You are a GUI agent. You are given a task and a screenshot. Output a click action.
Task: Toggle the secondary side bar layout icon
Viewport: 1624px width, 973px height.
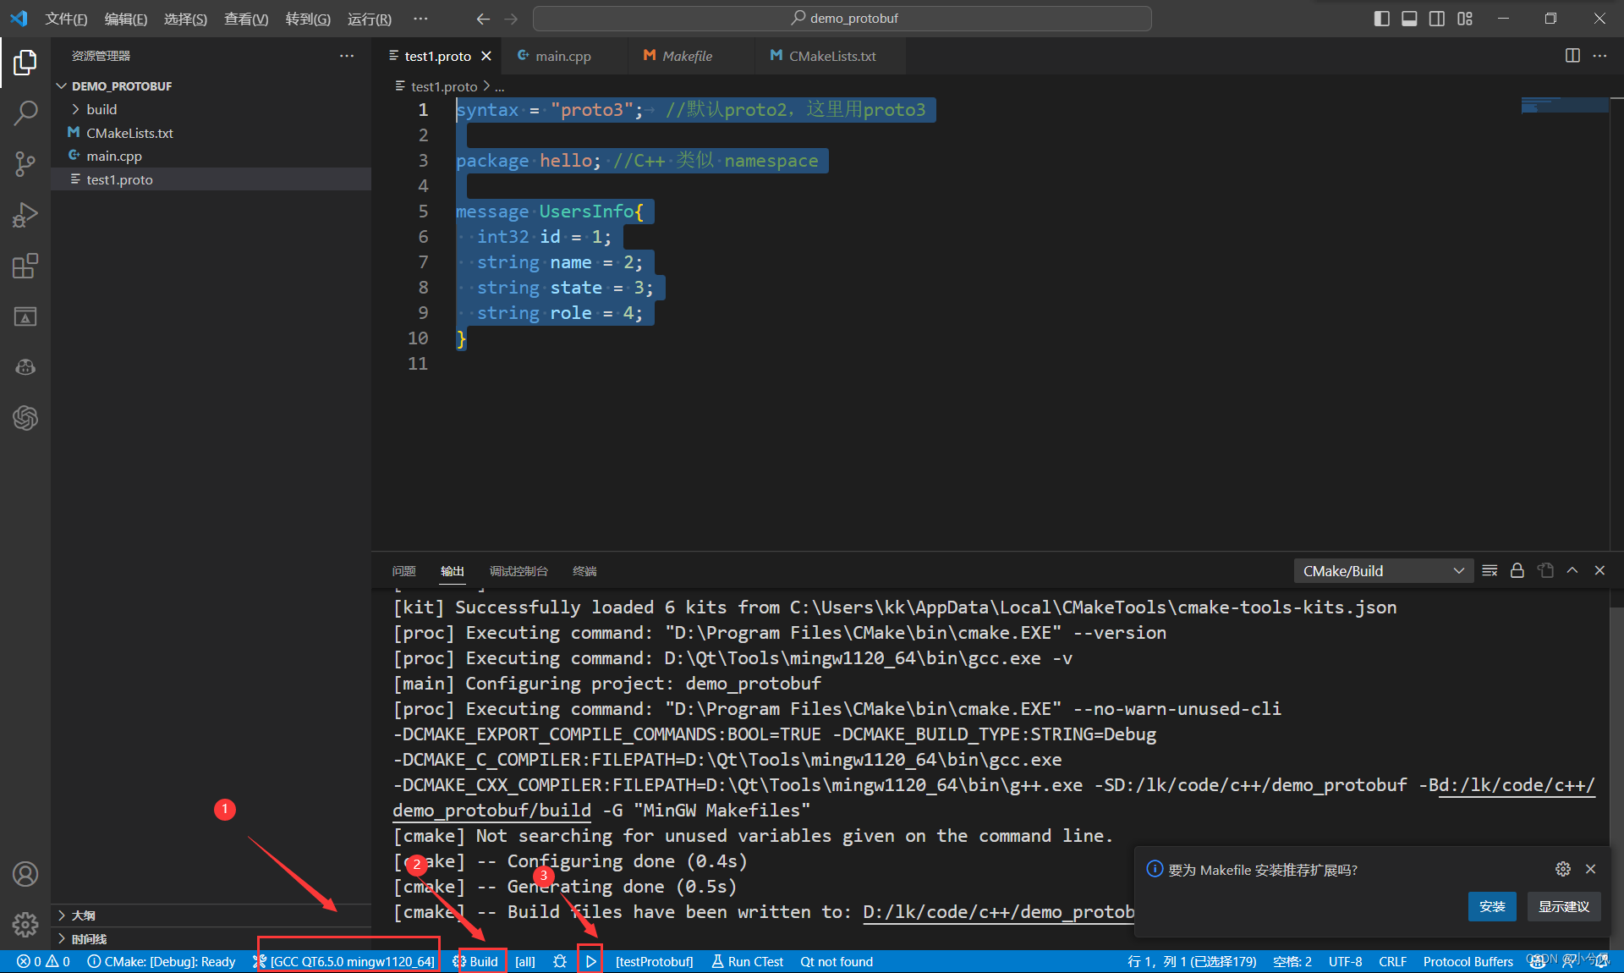[1437, 19]
